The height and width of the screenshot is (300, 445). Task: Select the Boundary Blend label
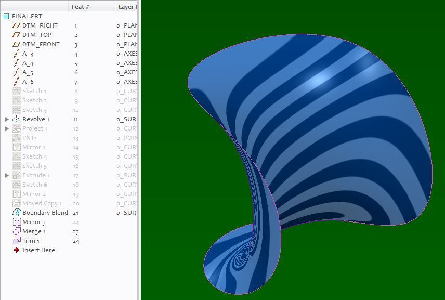point(45,213)
